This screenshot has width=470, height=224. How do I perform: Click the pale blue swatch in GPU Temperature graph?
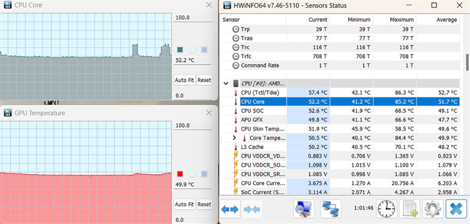point(192,174)
